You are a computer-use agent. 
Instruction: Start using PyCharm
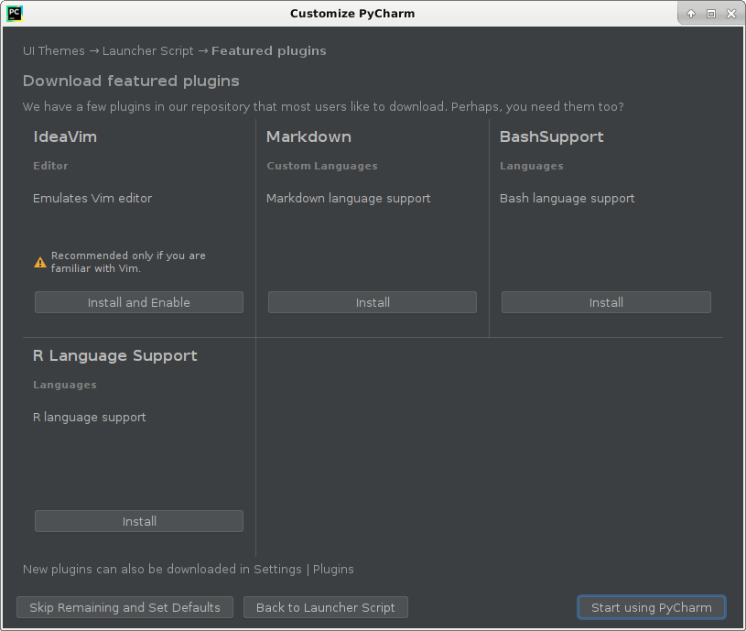pos(652,608)
